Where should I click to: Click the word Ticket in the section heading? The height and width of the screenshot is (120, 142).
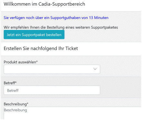(x=72, y=49)
